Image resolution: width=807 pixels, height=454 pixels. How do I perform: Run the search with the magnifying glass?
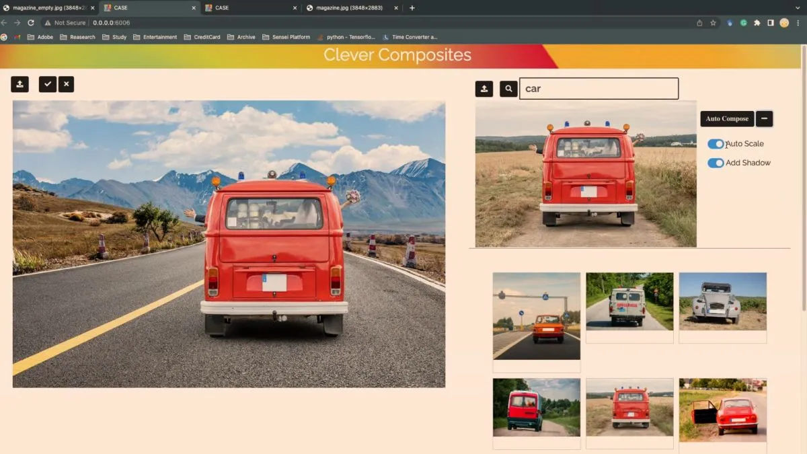[x=508, y=88]
